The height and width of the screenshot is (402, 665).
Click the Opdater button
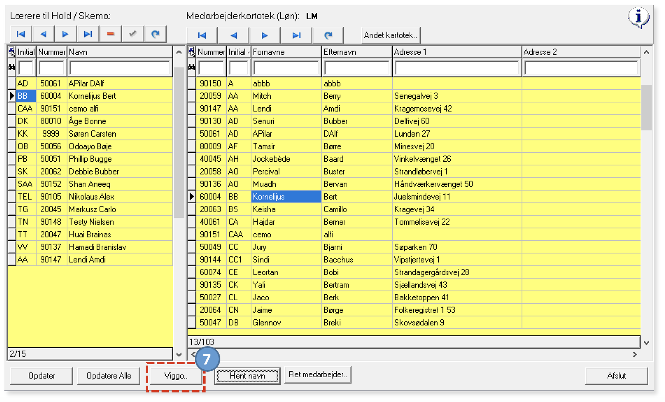click(x=42, y=376)
